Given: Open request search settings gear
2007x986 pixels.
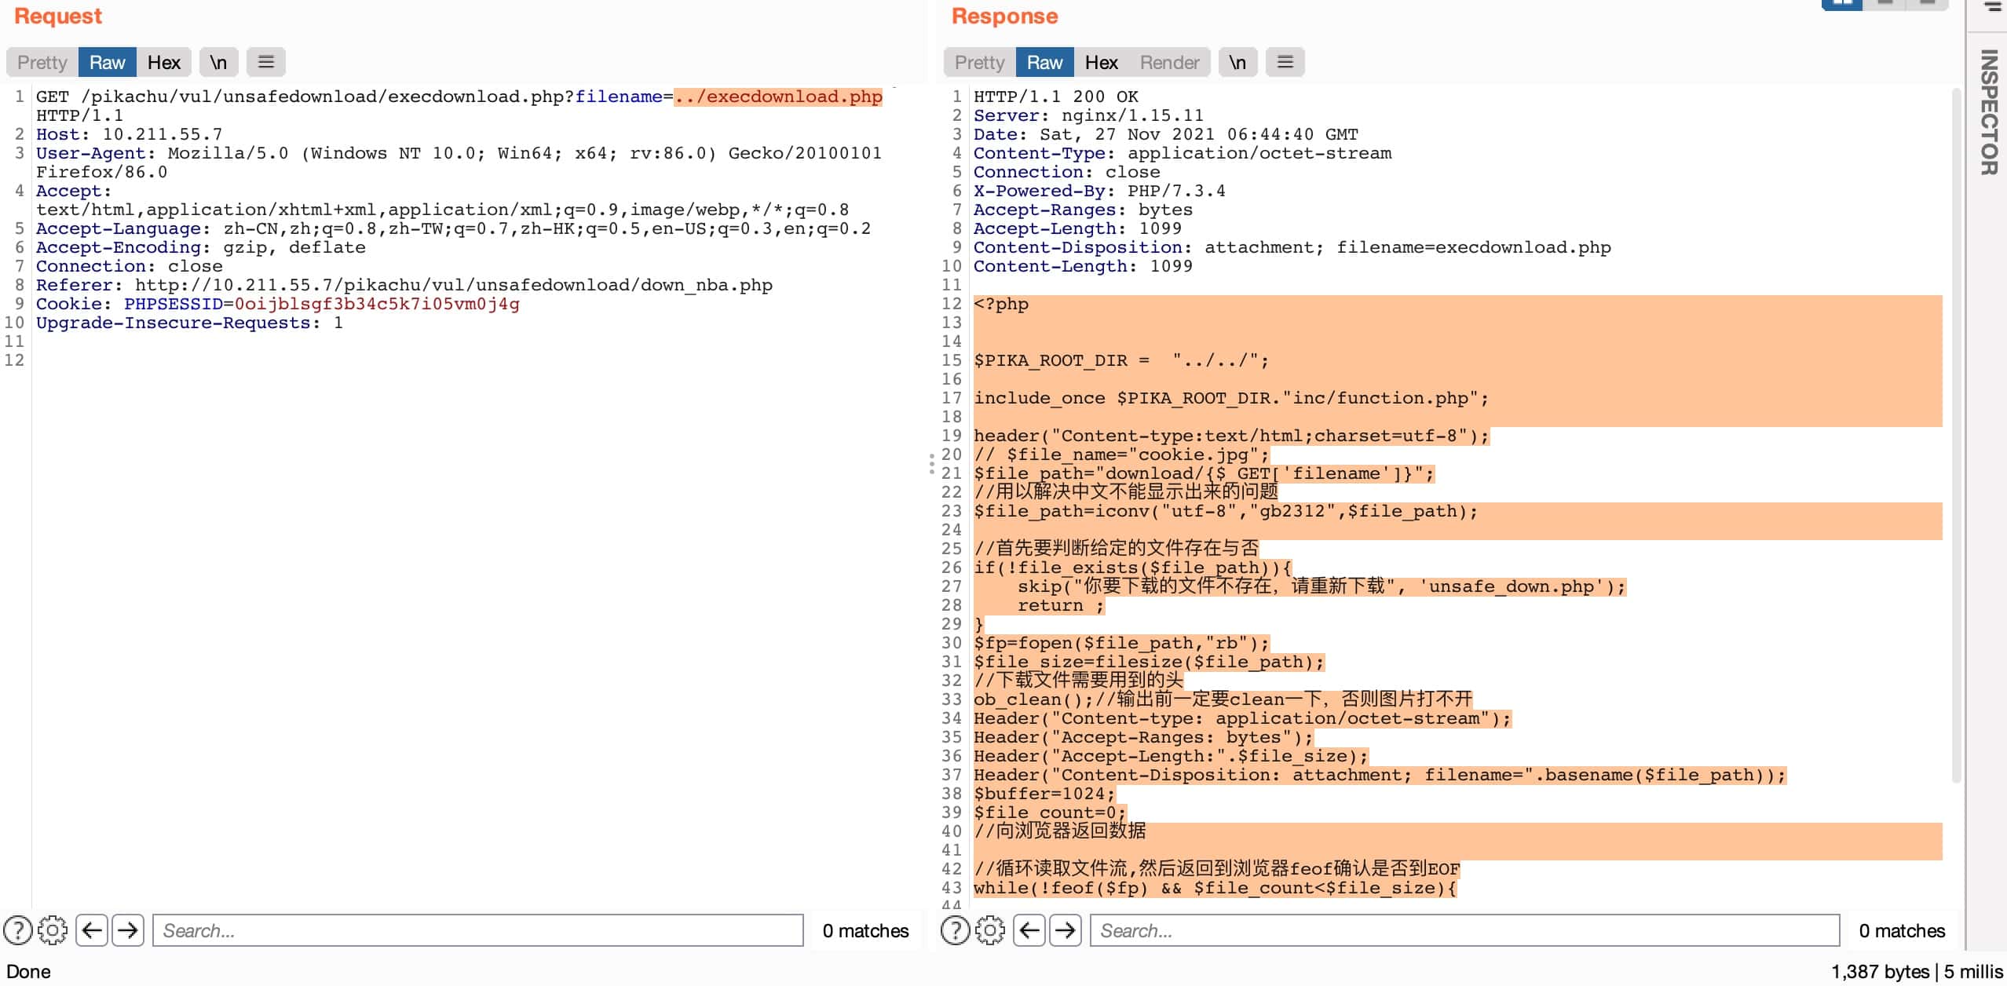Looking at the screenshot, I should tap(53, 930).
